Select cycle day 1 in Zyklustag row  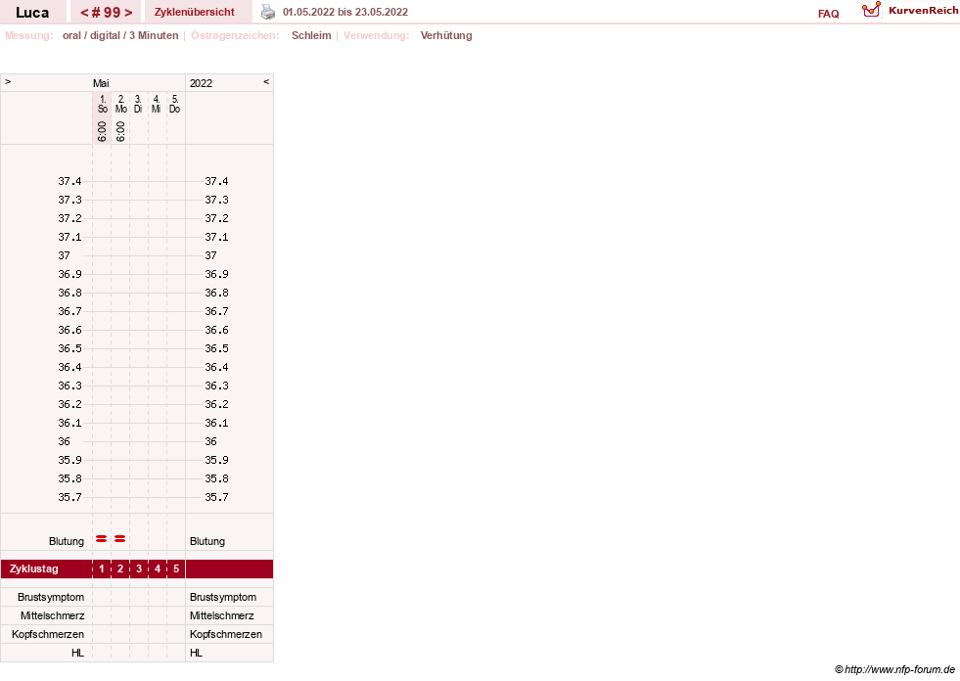click(102, 568)
